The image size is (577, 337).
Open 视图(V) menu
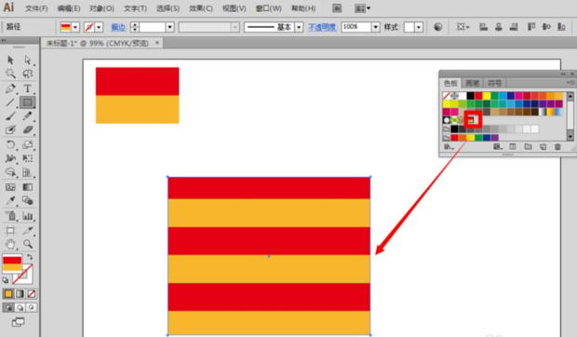(x=234, y=8)
